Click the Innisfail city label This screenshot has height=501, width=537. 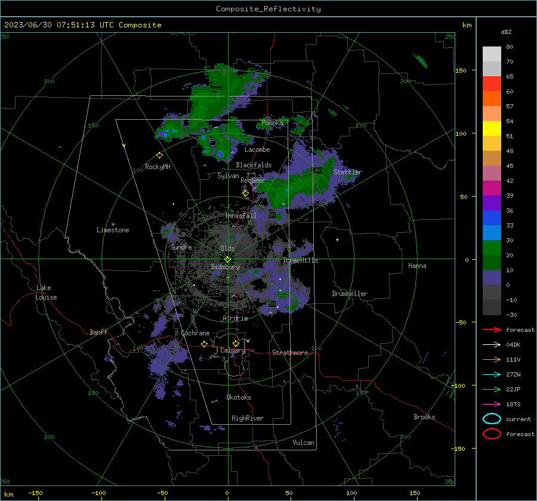click(x=240, y=216)
